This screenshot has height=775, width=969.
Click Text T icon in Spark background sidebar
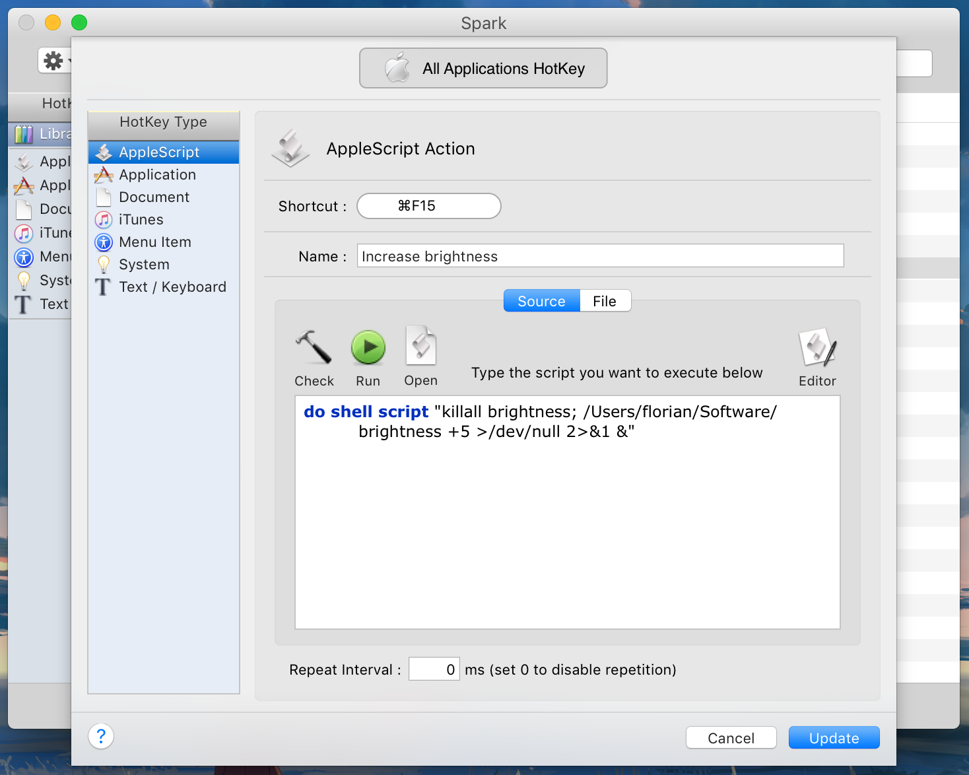[x=23, y=304]
